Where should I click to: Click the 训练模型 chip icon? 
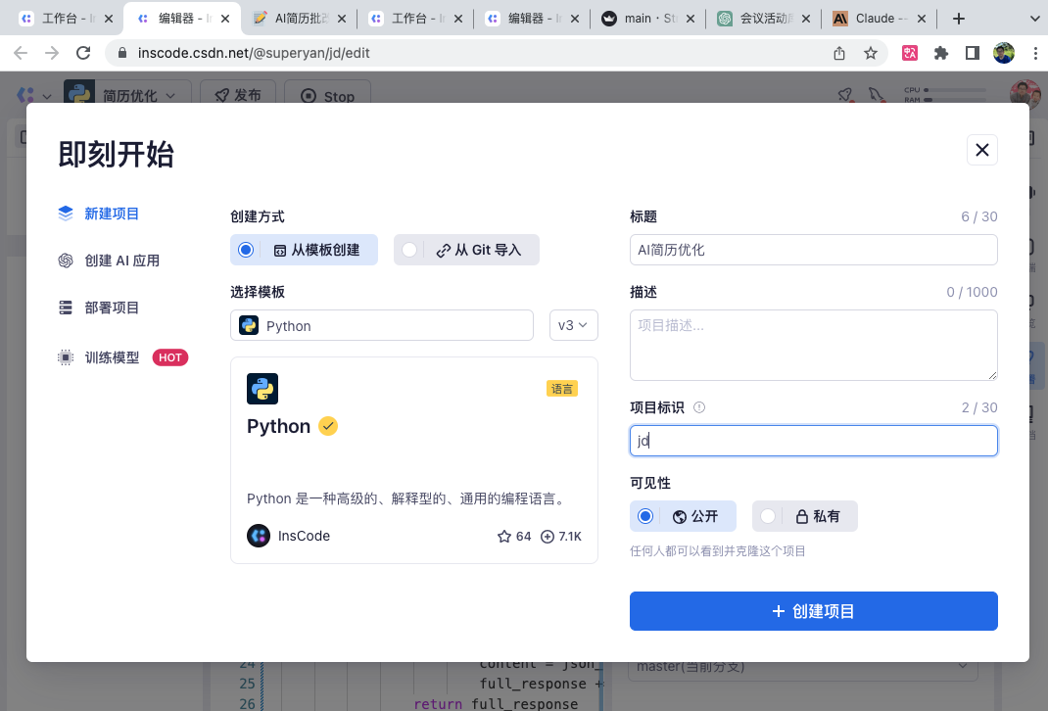pos(66,357)
